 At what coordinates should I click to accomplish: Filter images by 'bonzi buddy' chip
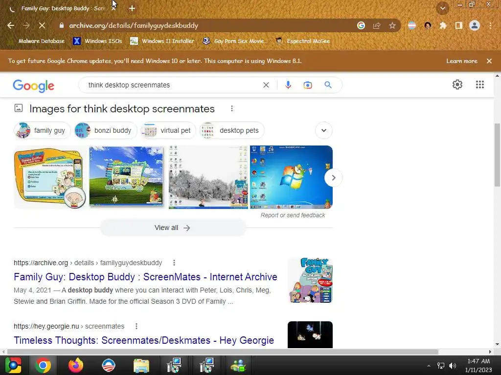tap(106, 130)
